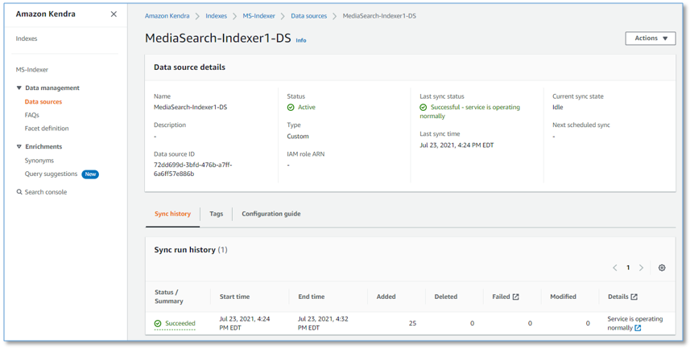Open external link icon beside Details column
The image size is (690, 348).
pyautogui.click(x=634, y=297)
